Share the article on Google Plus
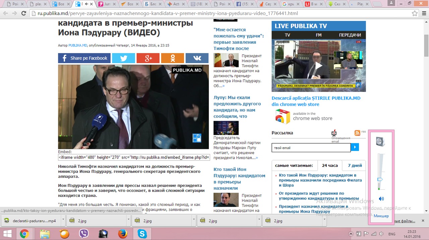 click(x=148, y=58)
